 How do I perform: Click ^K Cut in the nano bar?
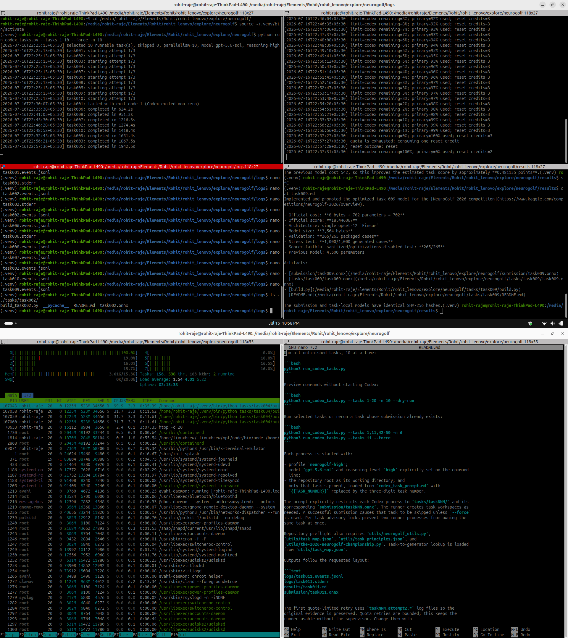tap(405, 629)
